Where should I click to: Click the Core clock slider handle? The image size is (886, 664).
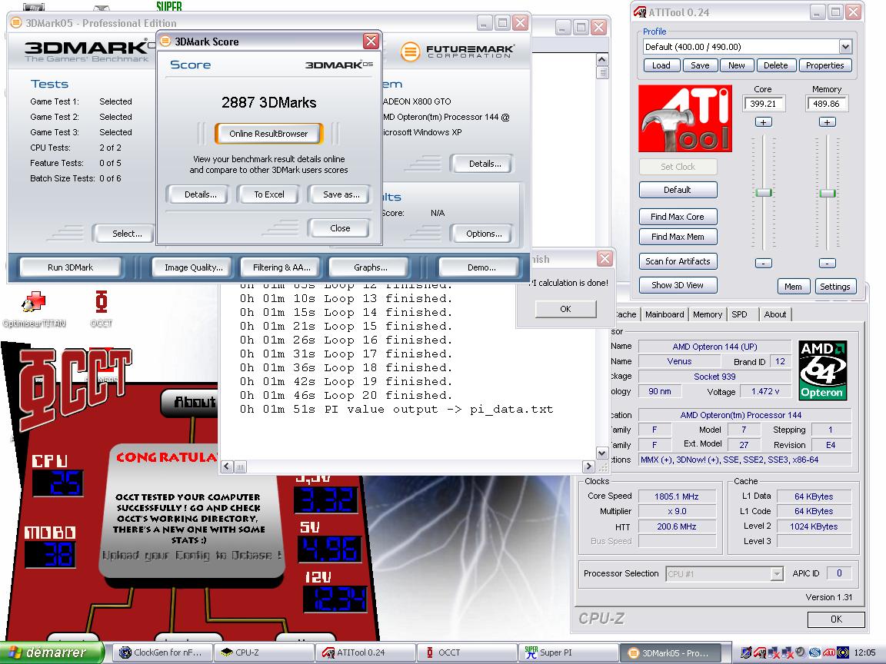(763, 192)
